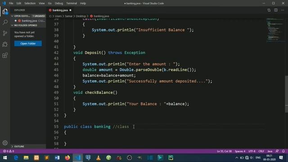The image size is (288, 162).
Task: Change end of line sequence CRLF
Action: pyautogui.click(x=261, y=151)
